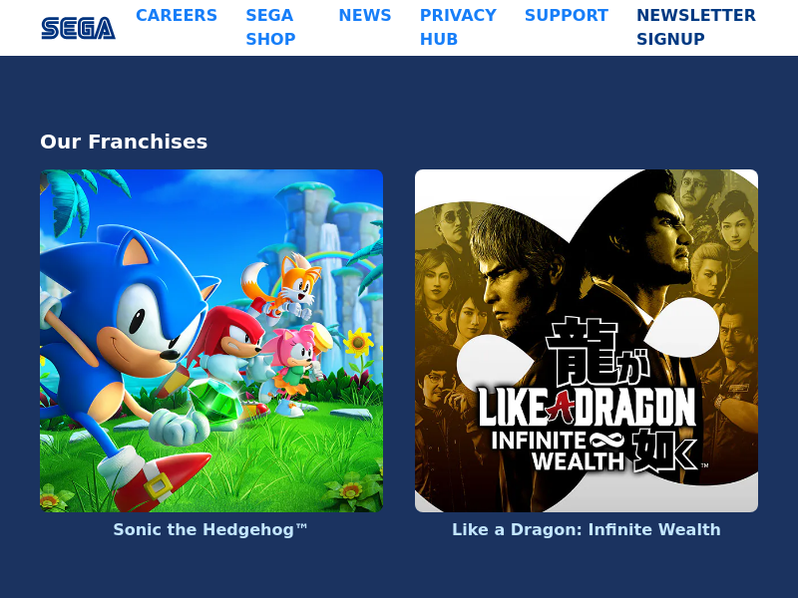Click the infinity symbol beside Infinite Wealth

602,441
